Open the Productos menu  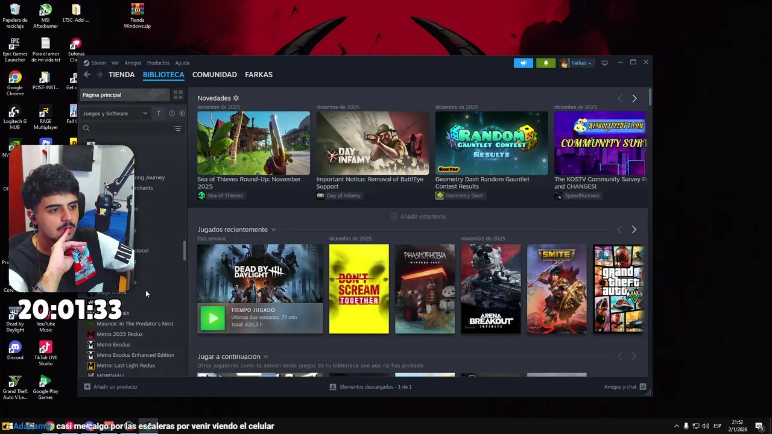pos(158,63)
